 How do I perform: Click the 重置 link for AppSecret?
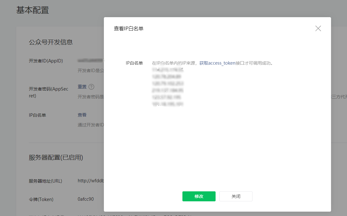tap(82, 87)
